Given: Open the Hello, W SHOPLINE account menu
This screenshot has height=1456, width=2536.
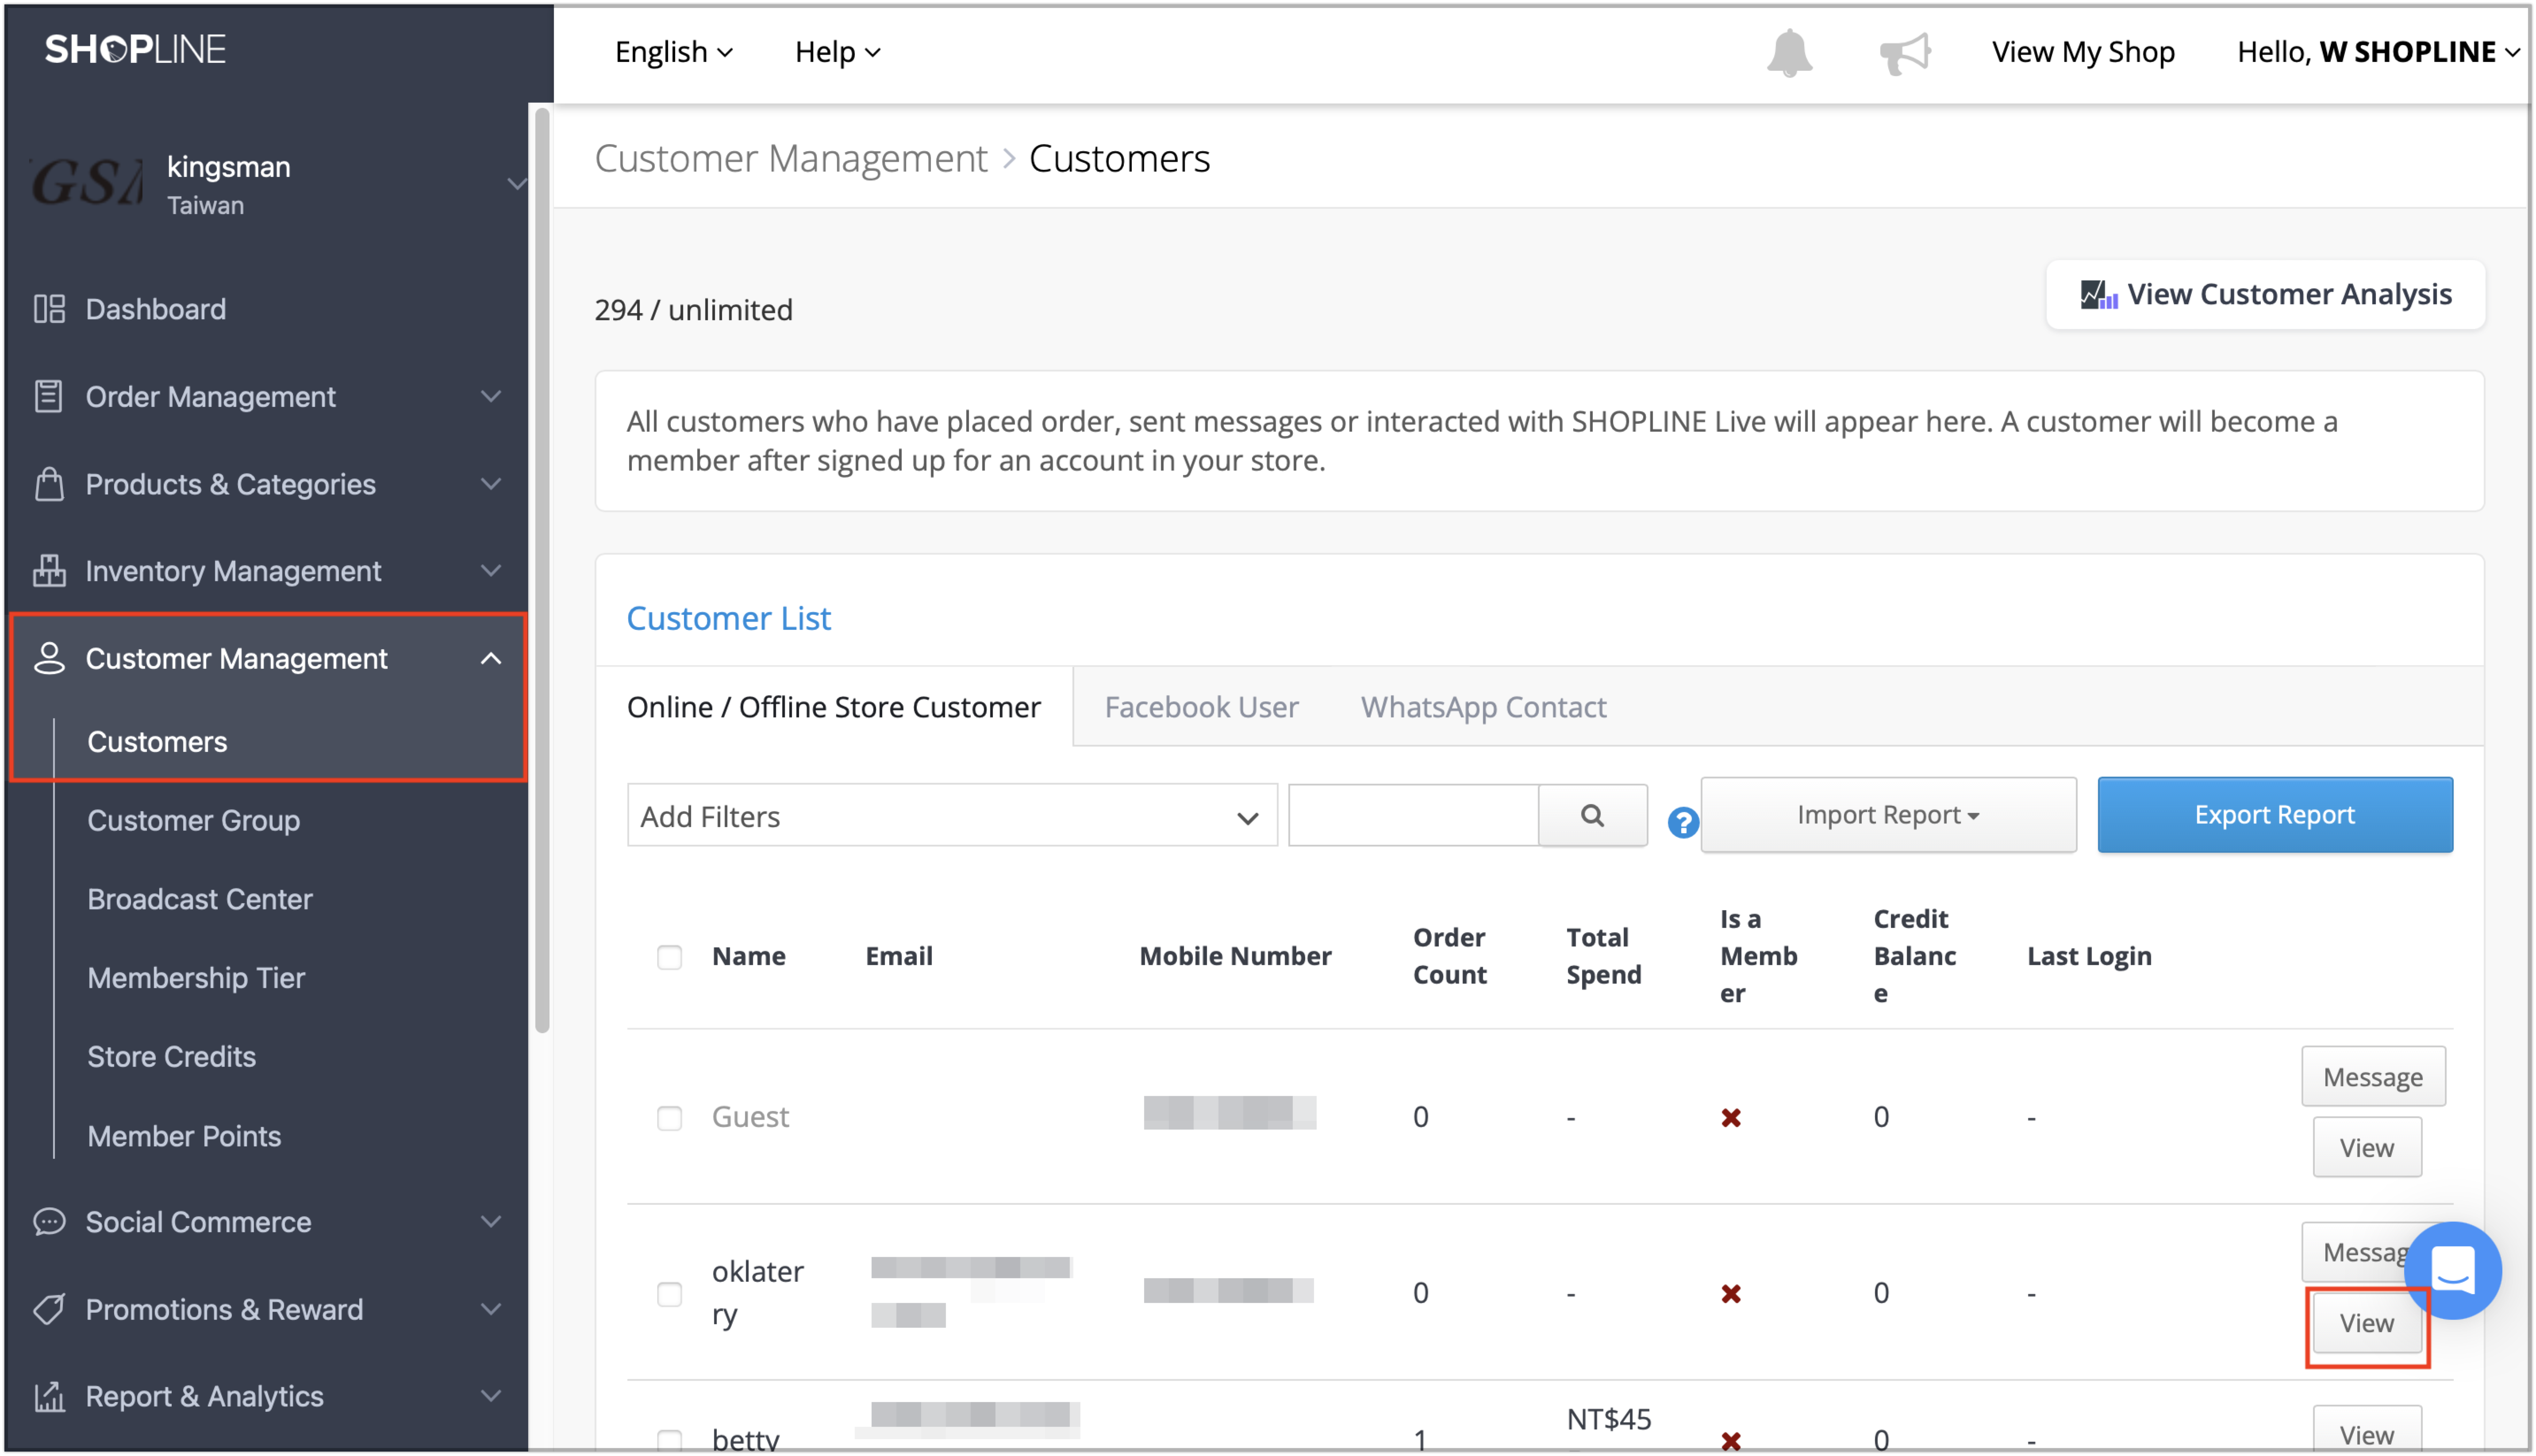Looking at the screenshot, I should pos(2377,52).
